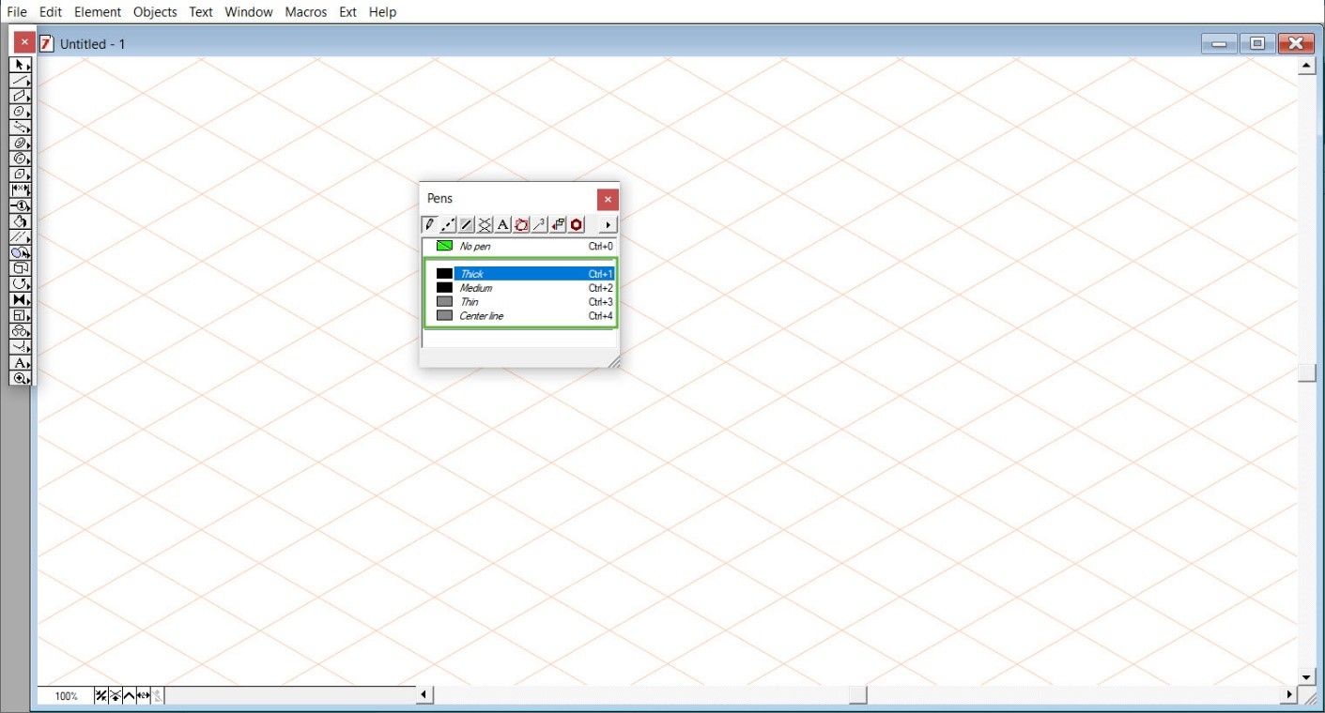1325x713 pixels.
Task: Click the green No pen swatch
Action: (445, 246)
